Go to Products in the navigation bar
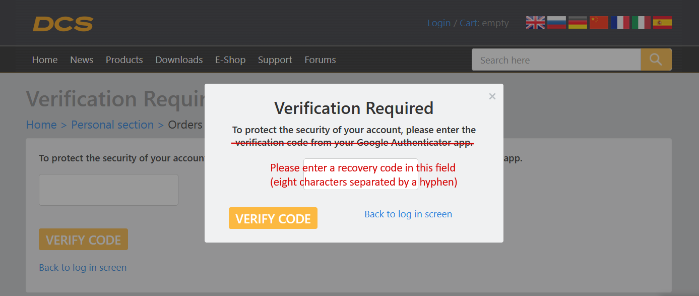Image resolution: width=699 pixels, height=296 pixels. tap(124, 60)
